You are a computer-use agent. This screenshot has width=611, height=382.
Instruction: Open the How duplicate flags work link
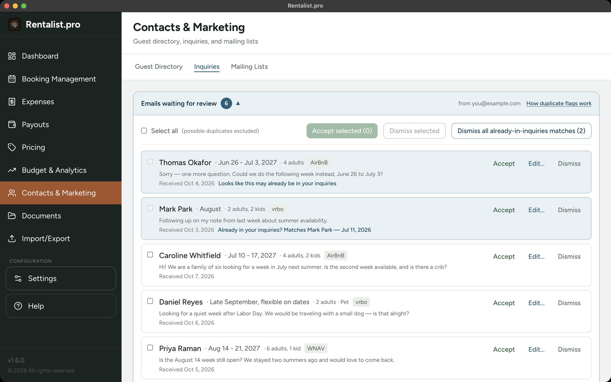(x=559, y=104)
